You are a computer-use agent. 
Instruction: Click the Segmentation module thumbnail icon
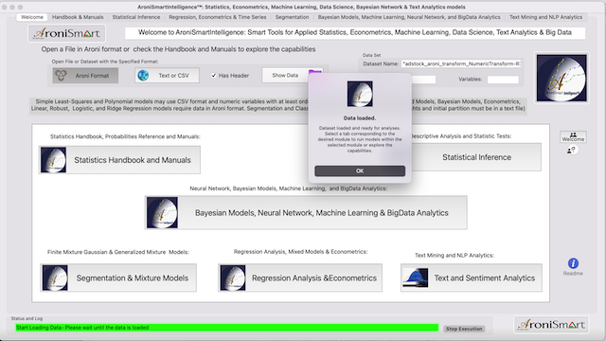[x=55, y=278]
